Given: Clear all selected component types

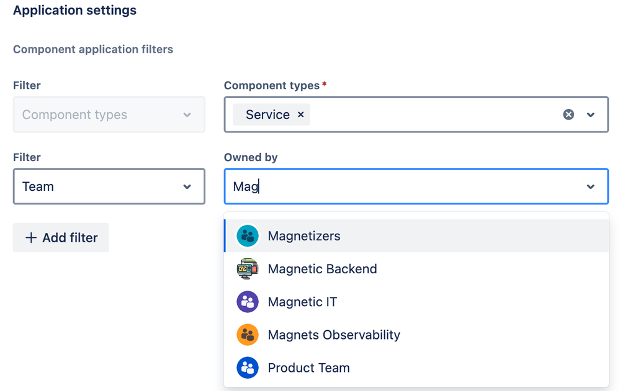Looking at the screenshot, I should pos(568,115).
